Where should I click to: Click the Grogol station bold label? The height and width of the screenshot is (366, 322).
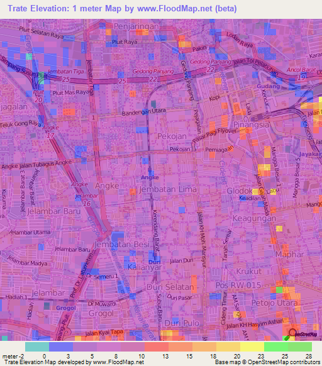tap(66, 308)
